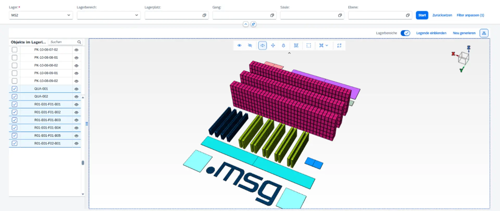Uncheck the R01-E01-F01-B04 checkbox
The image size is (500, 211).
pos(15,128)
